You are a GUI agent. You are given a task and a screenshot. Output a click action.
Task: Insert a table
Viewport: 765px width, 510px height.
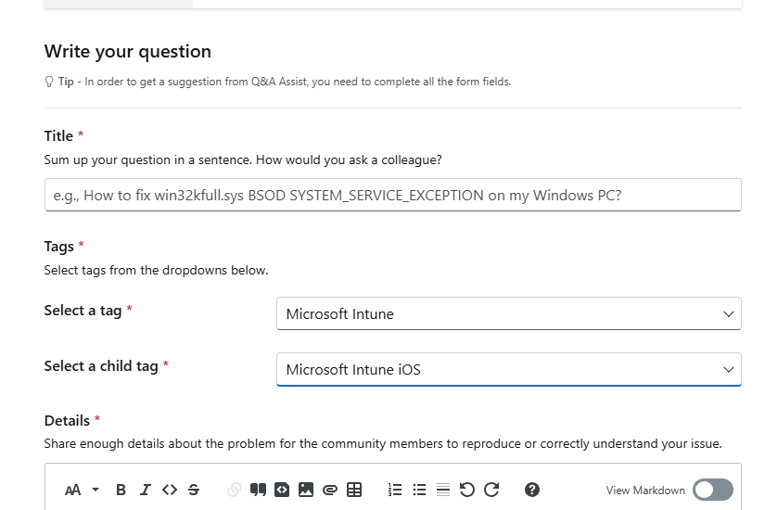coord(354,490)
